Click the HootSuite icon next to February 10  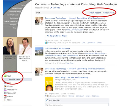coord(46,43)
